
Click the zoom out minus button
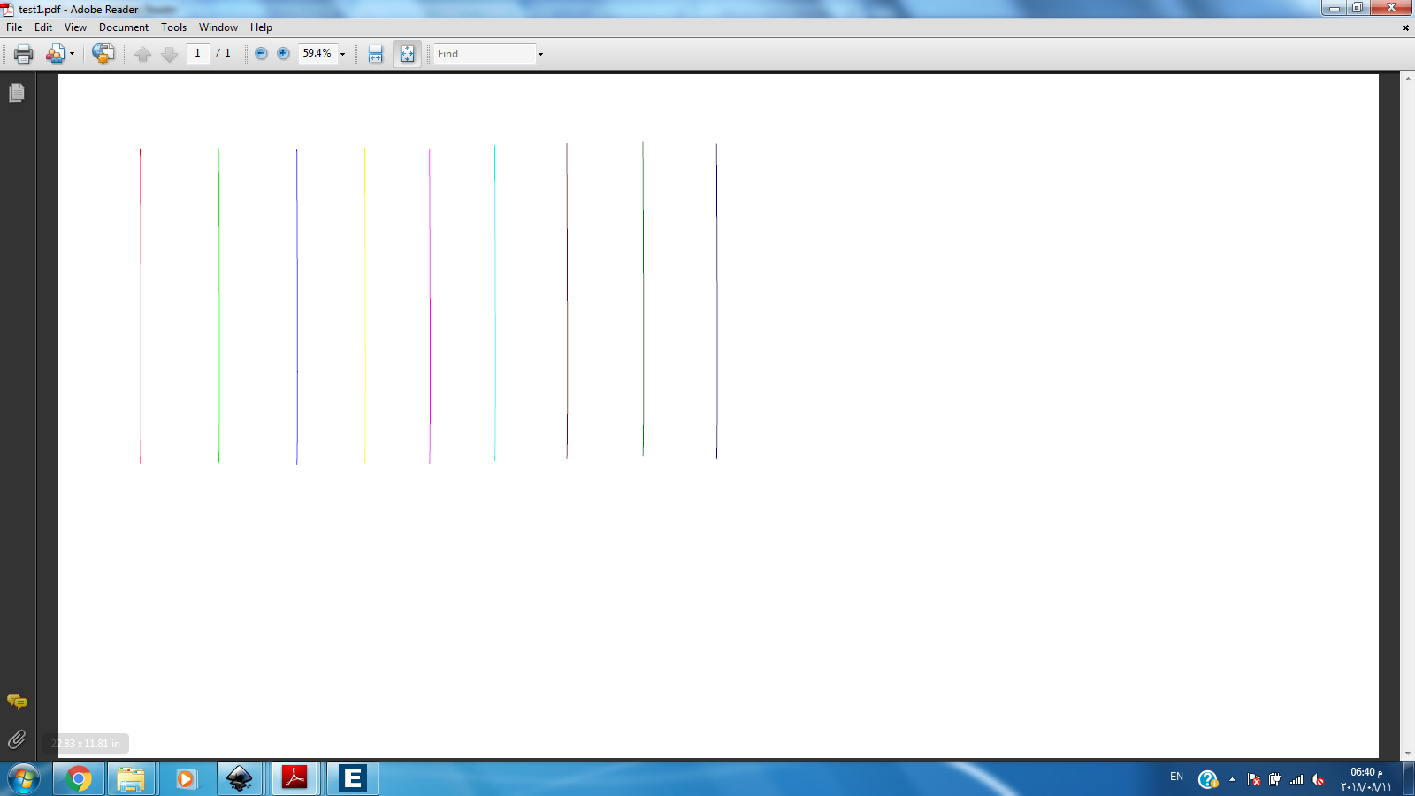tap(261, 53)
